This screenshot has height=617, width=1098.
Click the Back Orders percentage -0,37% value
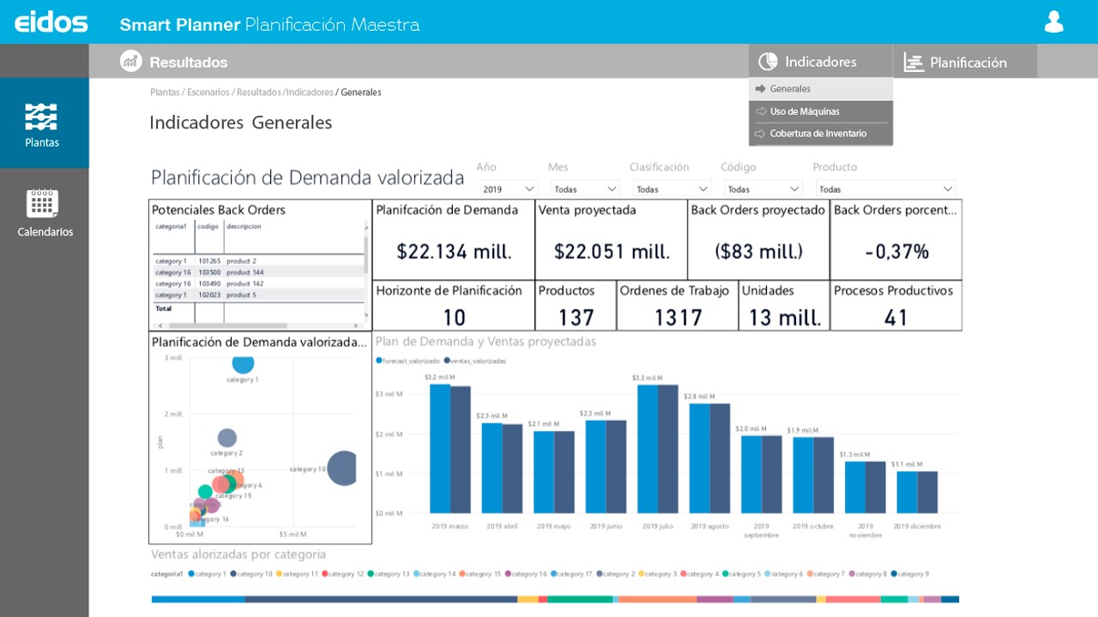(896, 251)
